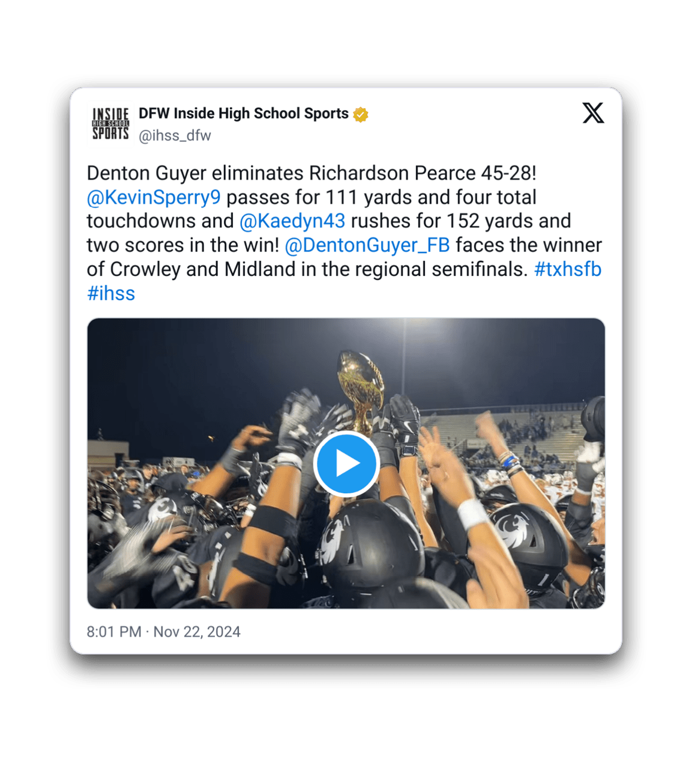Open the 8:01 PM timestamp
Image resolution: width=692 pixels, height=774 pixels.
click(x=114, y=632)
